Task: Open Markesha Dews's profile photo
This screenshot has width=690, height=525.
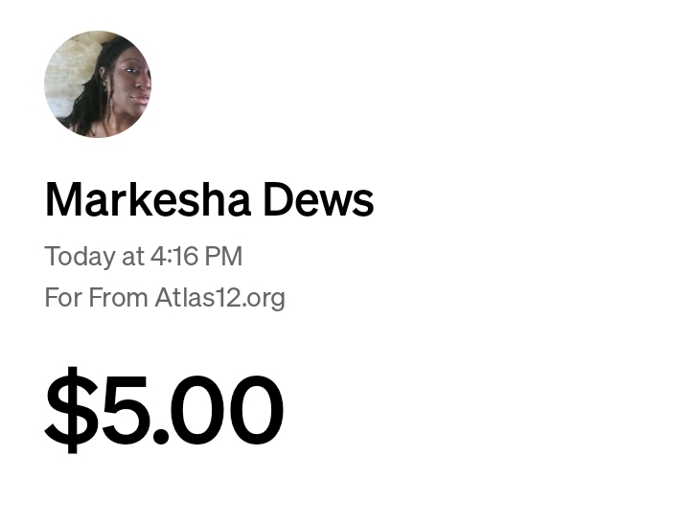Action: [98, 84]
